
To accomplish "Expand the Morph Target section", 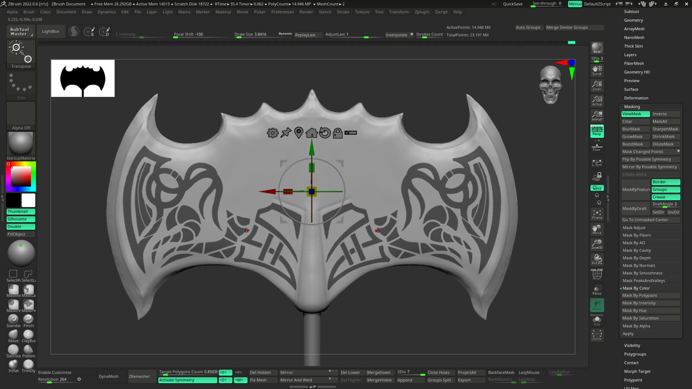I will 637,372.
